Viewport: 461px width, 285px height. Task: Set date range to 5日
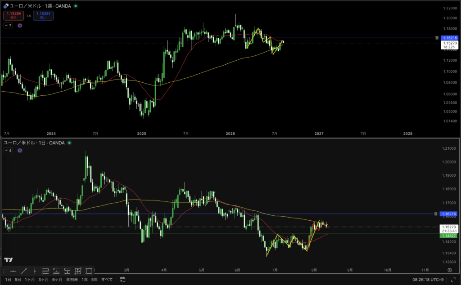click(x=18, y=280)
